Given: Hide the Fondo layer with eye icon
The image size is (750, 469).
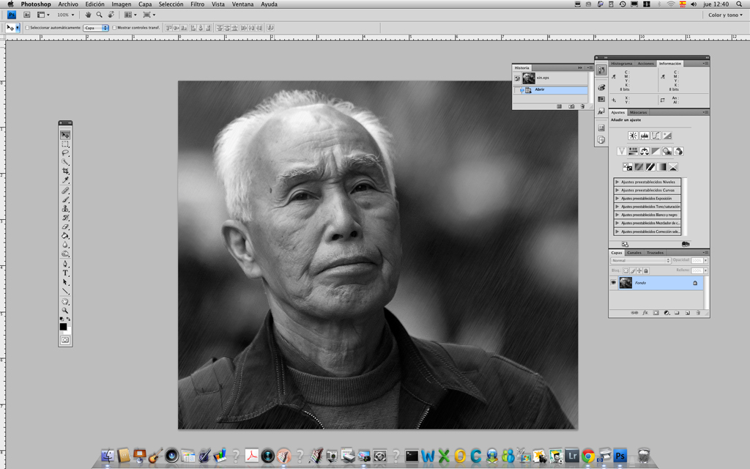Looking at the screenshot, I should (614, 283).
